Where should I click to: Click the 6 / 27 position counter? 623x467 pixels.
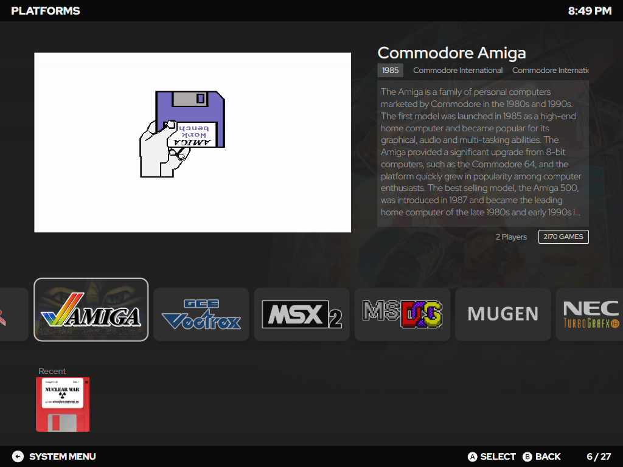point(599,457)
